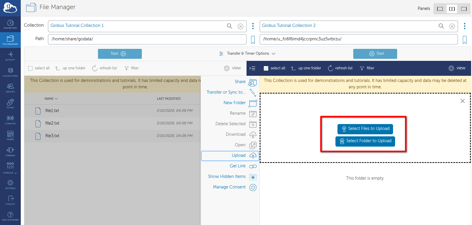Search icon in Globus Tutorial Collection 1 field
The width and height of the screenshot is (472, 225).
pos(230,26)
